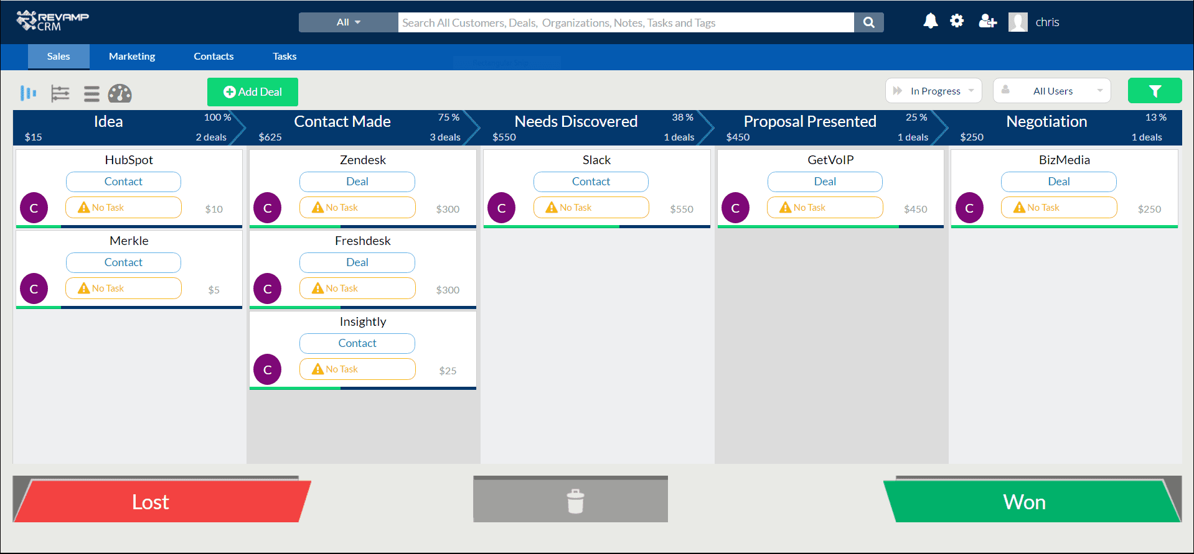Click Deal button on BizMedia card

point(1059,182)
